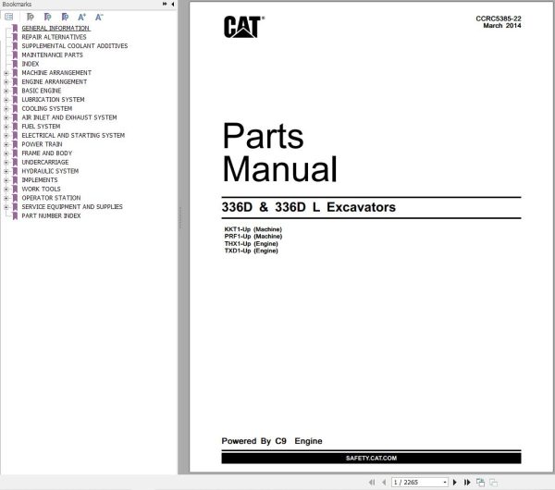Click the bookmark icon beside PART NUMBER INDEX
The image size is (555, 490).
[15, 215]
